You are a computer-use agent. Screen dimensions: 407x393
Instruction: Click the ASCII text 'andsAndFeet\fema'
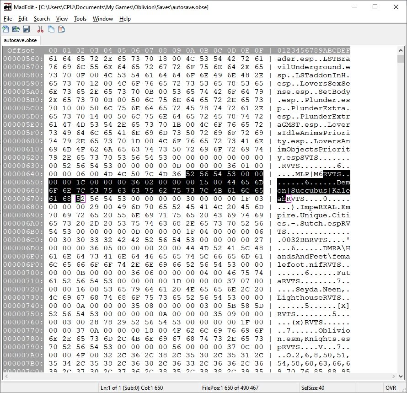click(x=314, y=256)
